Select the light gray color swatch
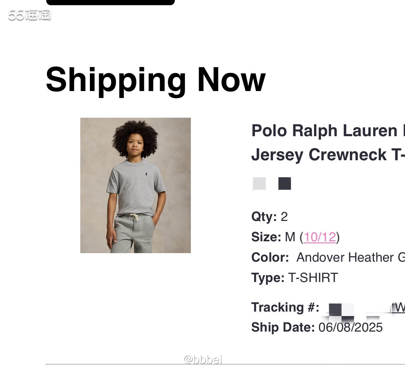 click(x=259, y=184)
